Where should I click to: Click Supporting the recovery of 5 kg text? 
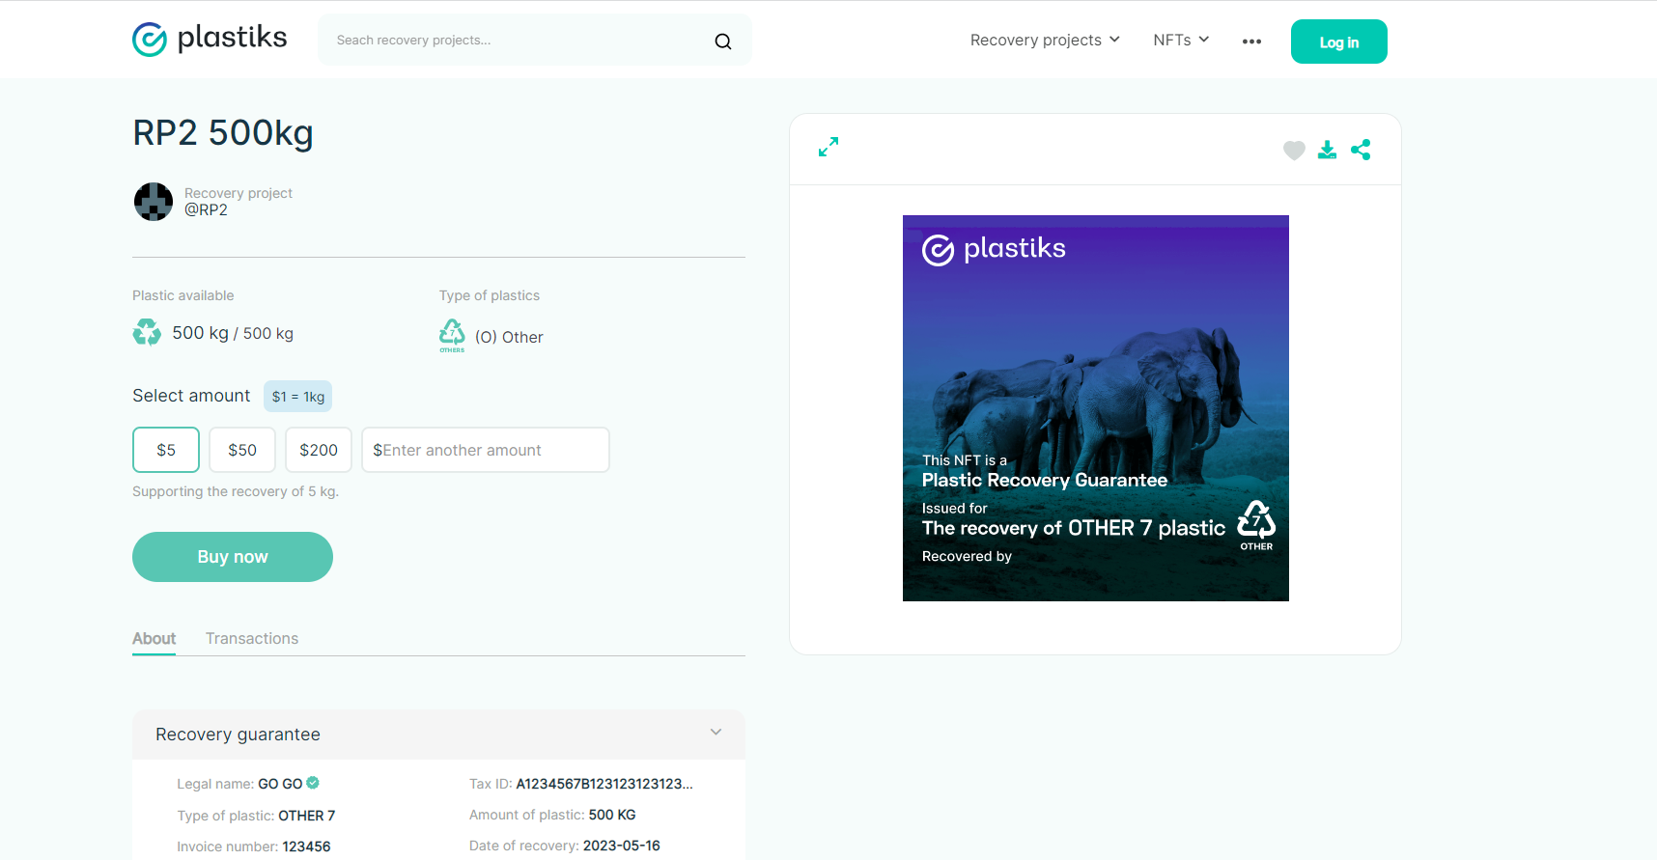[x=236, y=491]
